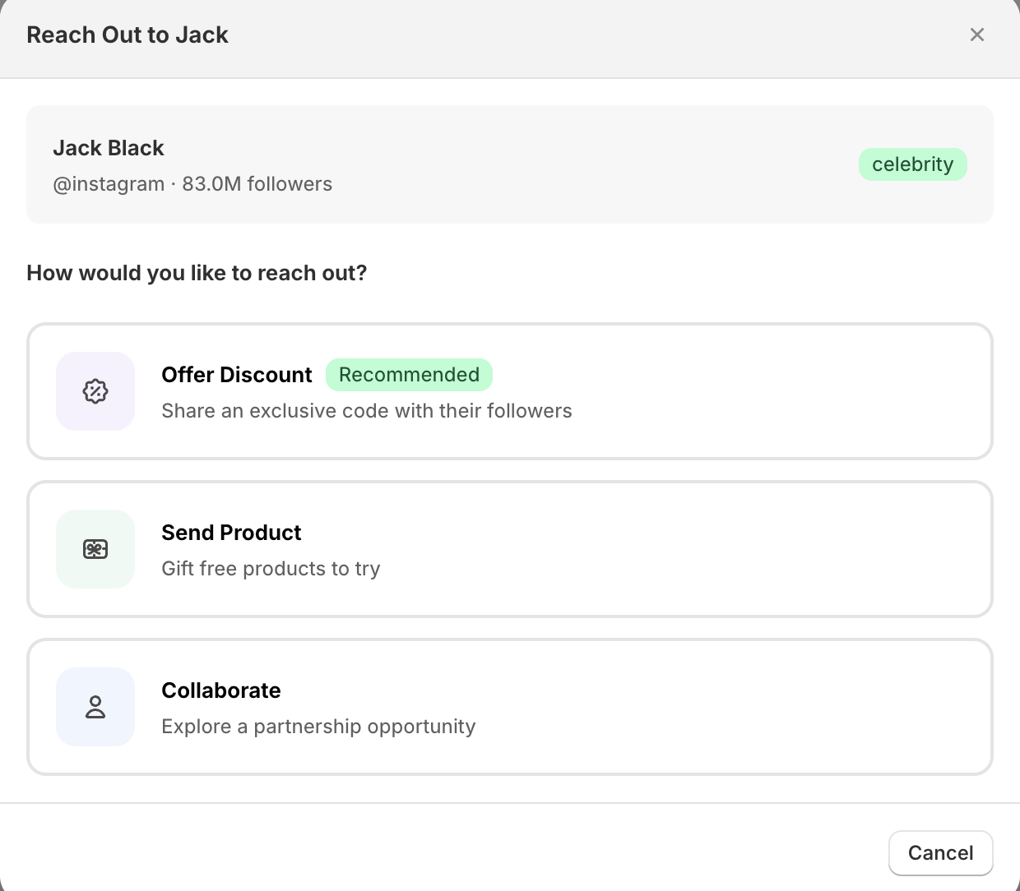Select the Offer Discount option
The width and height of the screenshot is (1020, 891).
click(510, 391)
